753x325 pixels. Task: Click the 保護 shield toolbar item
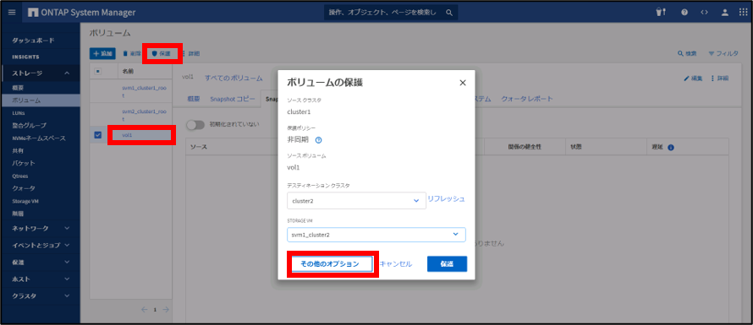point(162,54)
